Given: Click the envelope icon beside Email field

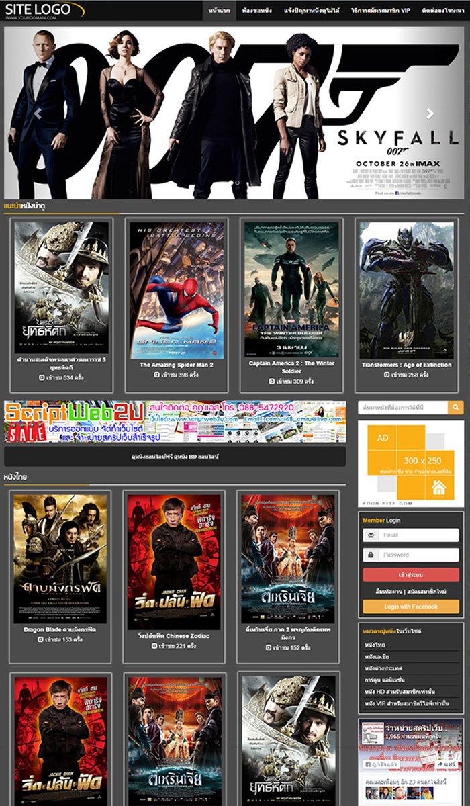Looking at the screenshot, I should 370,535.
